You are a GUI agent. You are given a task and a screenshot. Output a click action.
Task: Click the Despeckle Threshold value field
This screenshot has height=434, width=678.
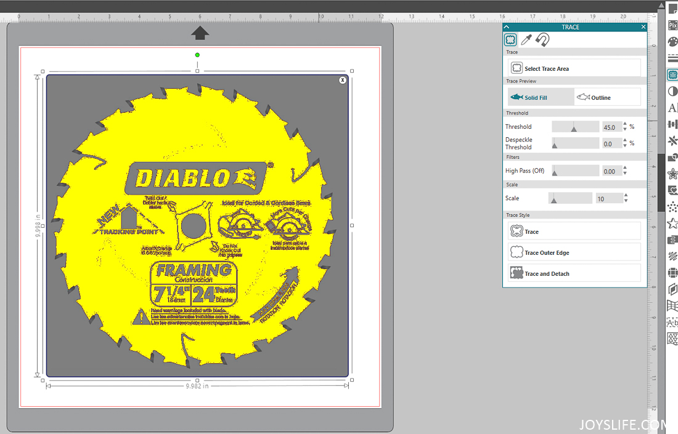coord(612,144)
